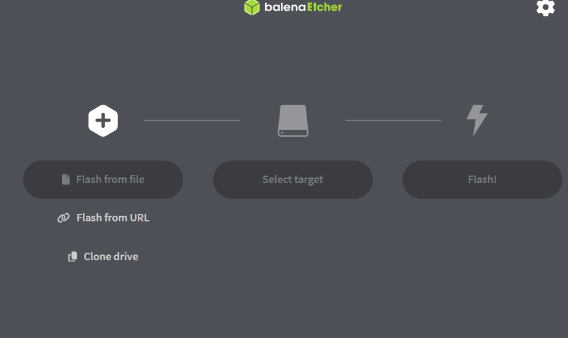Click the line connecting drive and lightning icons
Viewport: 568px width, 338px height.
(393, 120)
